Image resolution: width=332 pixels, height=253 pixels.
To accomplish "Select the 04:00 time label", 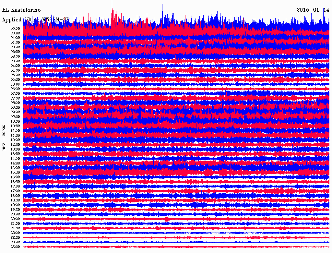I will 15,66.
